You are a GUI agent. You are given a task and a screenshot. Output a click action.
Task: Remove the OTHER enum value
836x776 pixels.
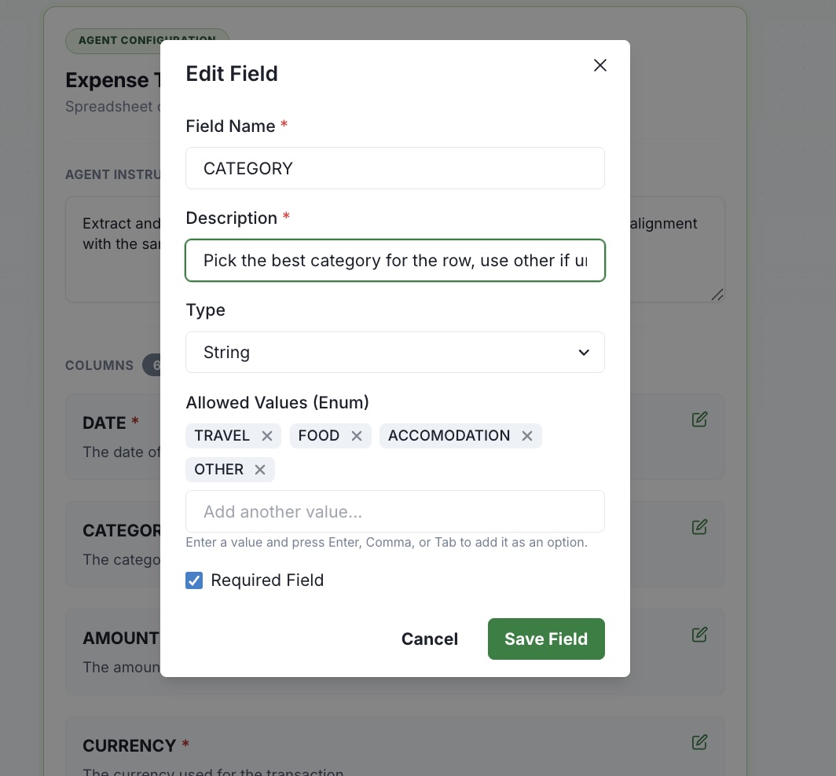coord(259,469)
